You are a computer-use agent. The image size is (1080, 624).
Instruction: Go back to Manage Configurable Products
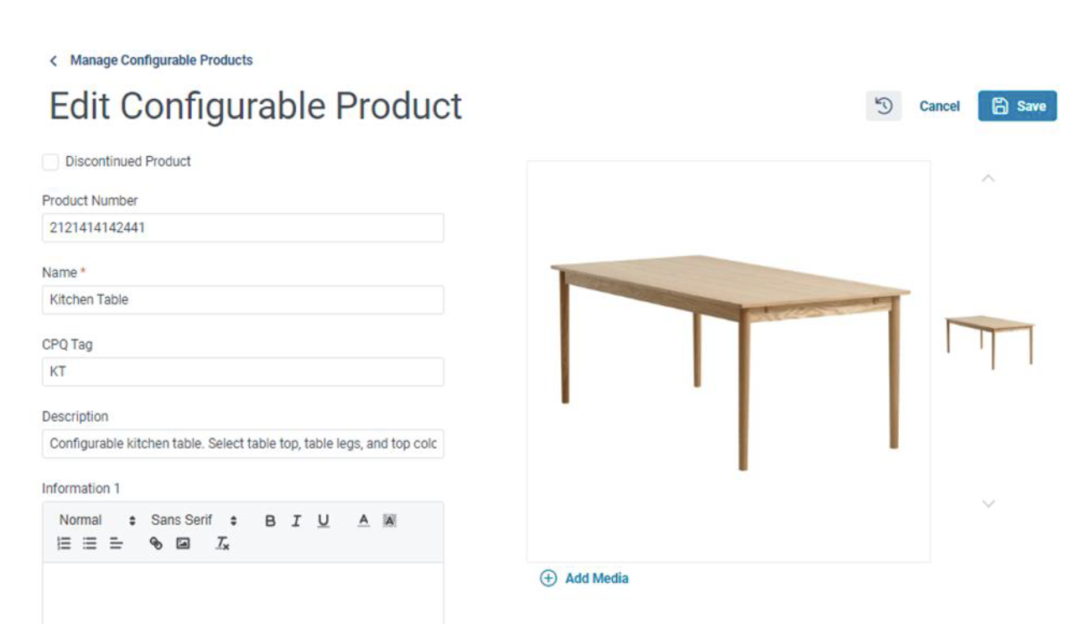point(151,60)
